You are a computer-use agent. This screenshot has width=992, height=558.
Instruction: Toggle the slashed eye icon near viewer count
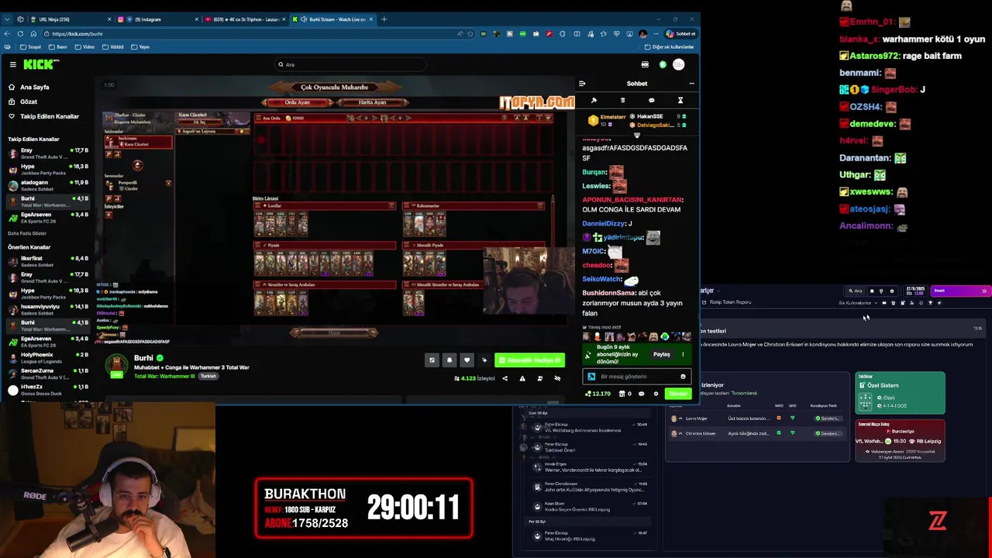(557, 378)
